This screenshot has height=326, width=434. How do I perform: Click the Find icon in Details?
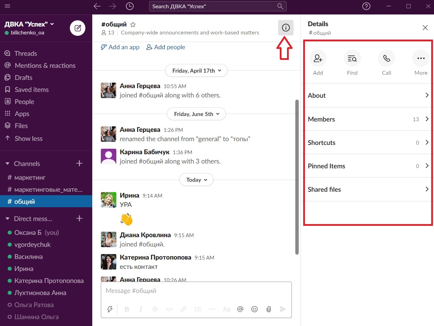pos(352,59)
